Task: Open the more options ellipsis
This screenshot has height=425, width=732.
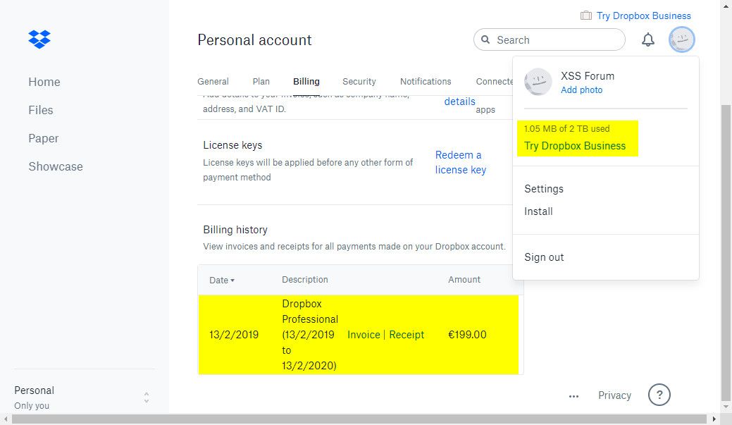Action: coord(573,396)
